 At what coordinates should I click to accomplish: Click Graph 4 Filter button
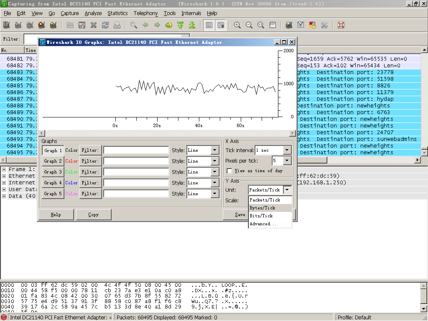coord(90,183)
